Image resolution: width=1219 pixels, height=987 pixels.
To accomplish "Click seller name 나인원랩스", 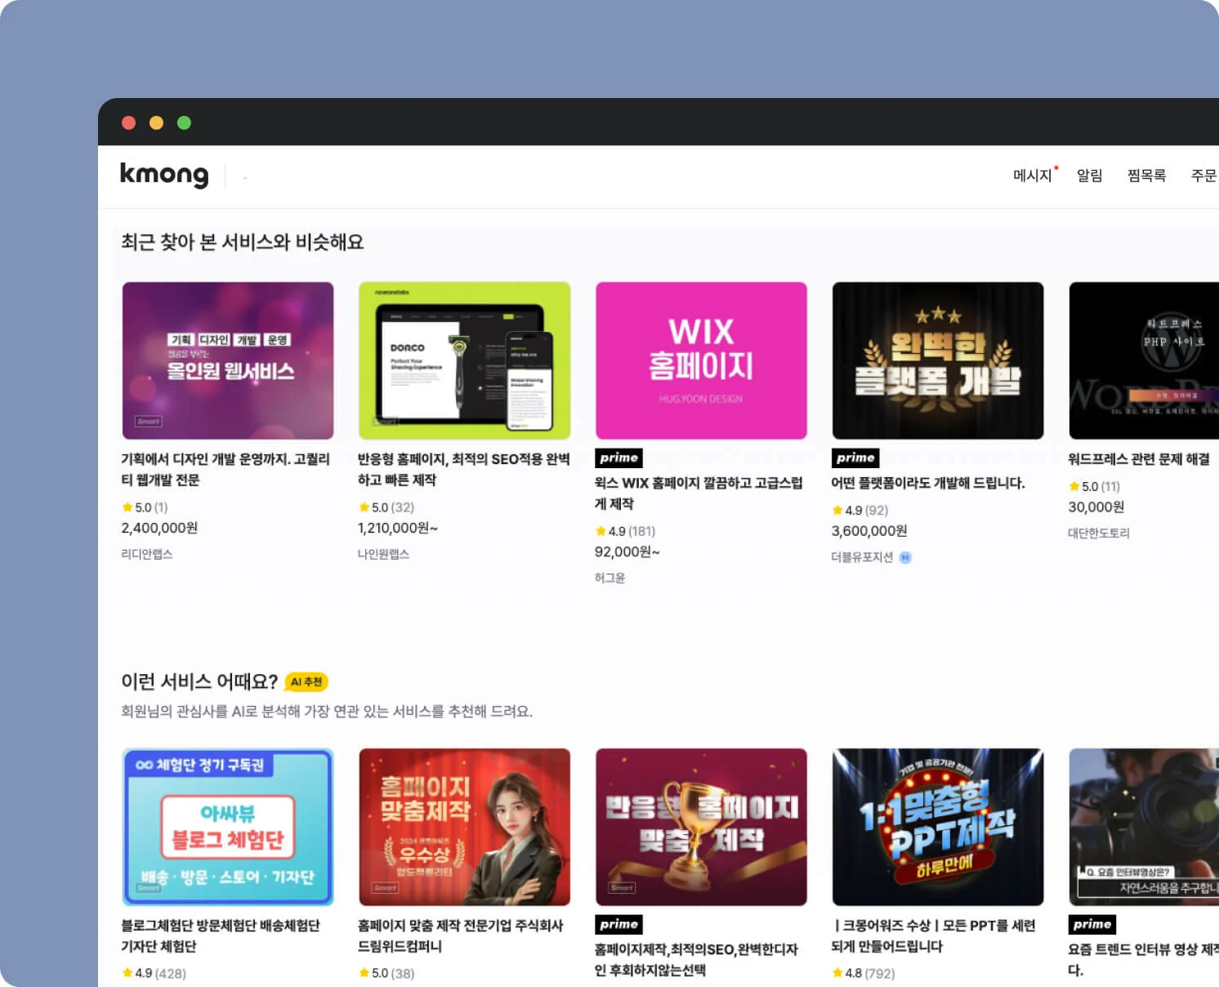I will point(384,554).
